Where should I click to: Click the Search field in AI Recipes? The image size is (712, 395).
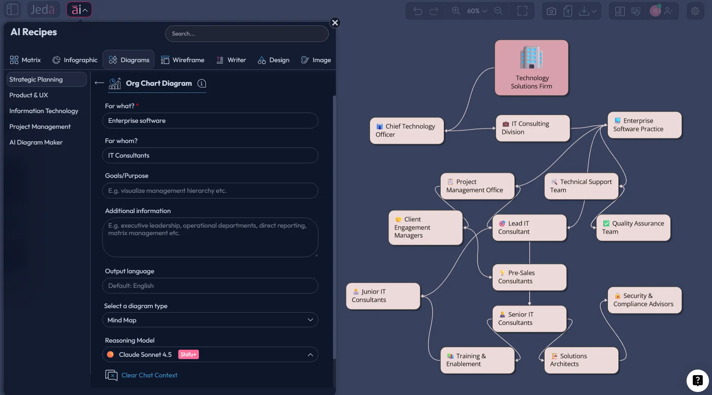(x=247, y=33)
